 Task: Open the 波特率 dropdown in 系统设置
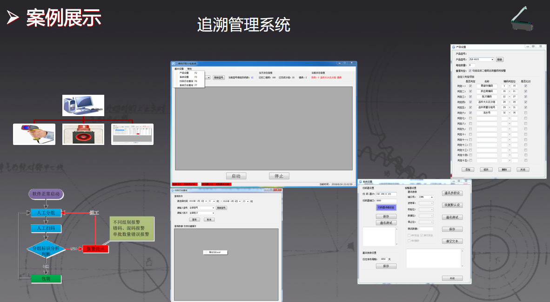click(426, 203)
